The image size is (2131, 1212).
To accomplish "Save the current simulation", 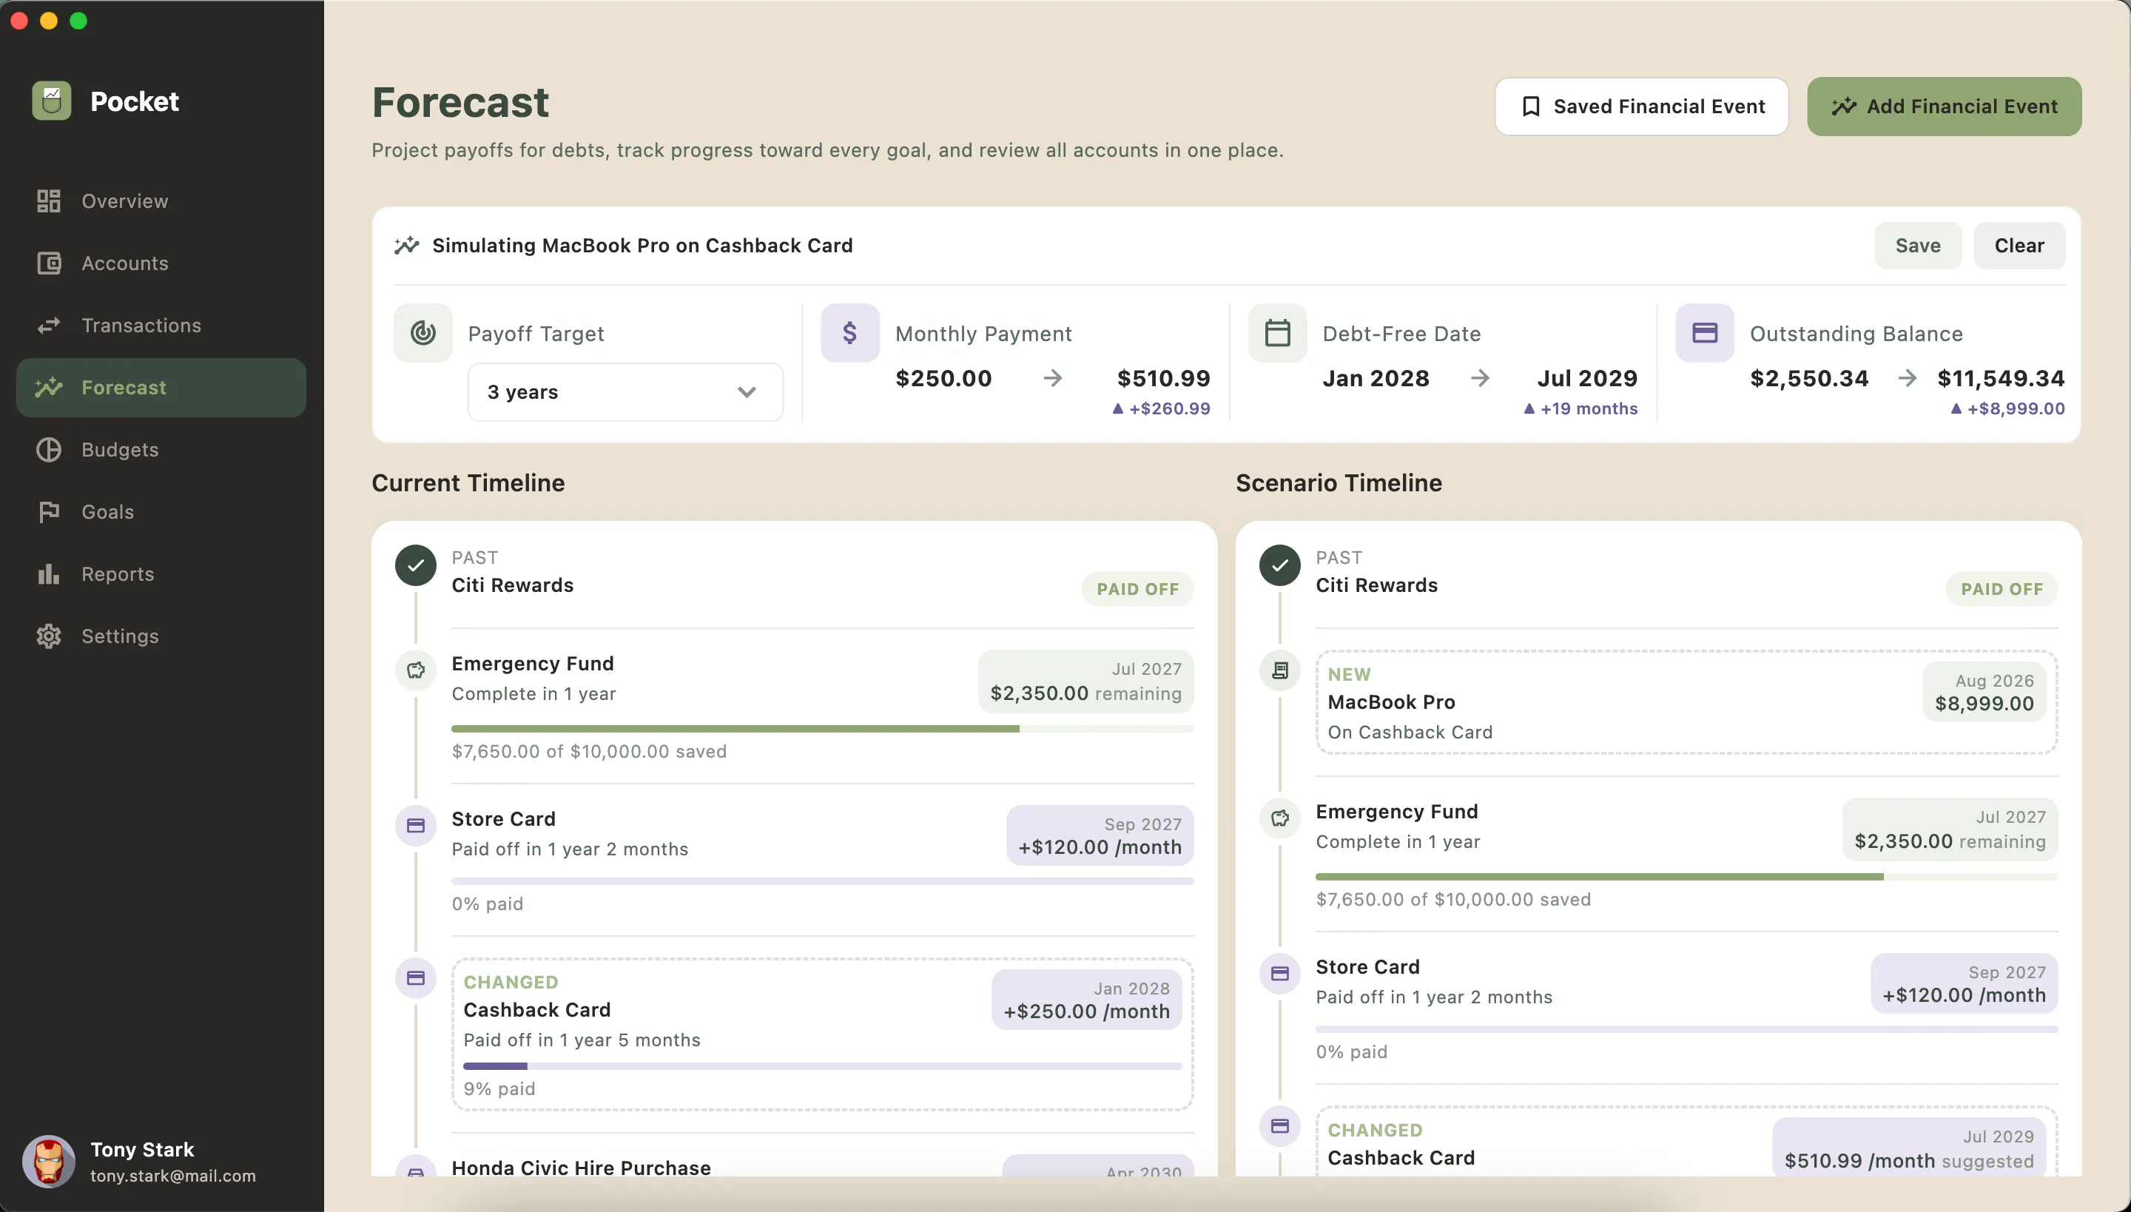I will [1918, 246].
